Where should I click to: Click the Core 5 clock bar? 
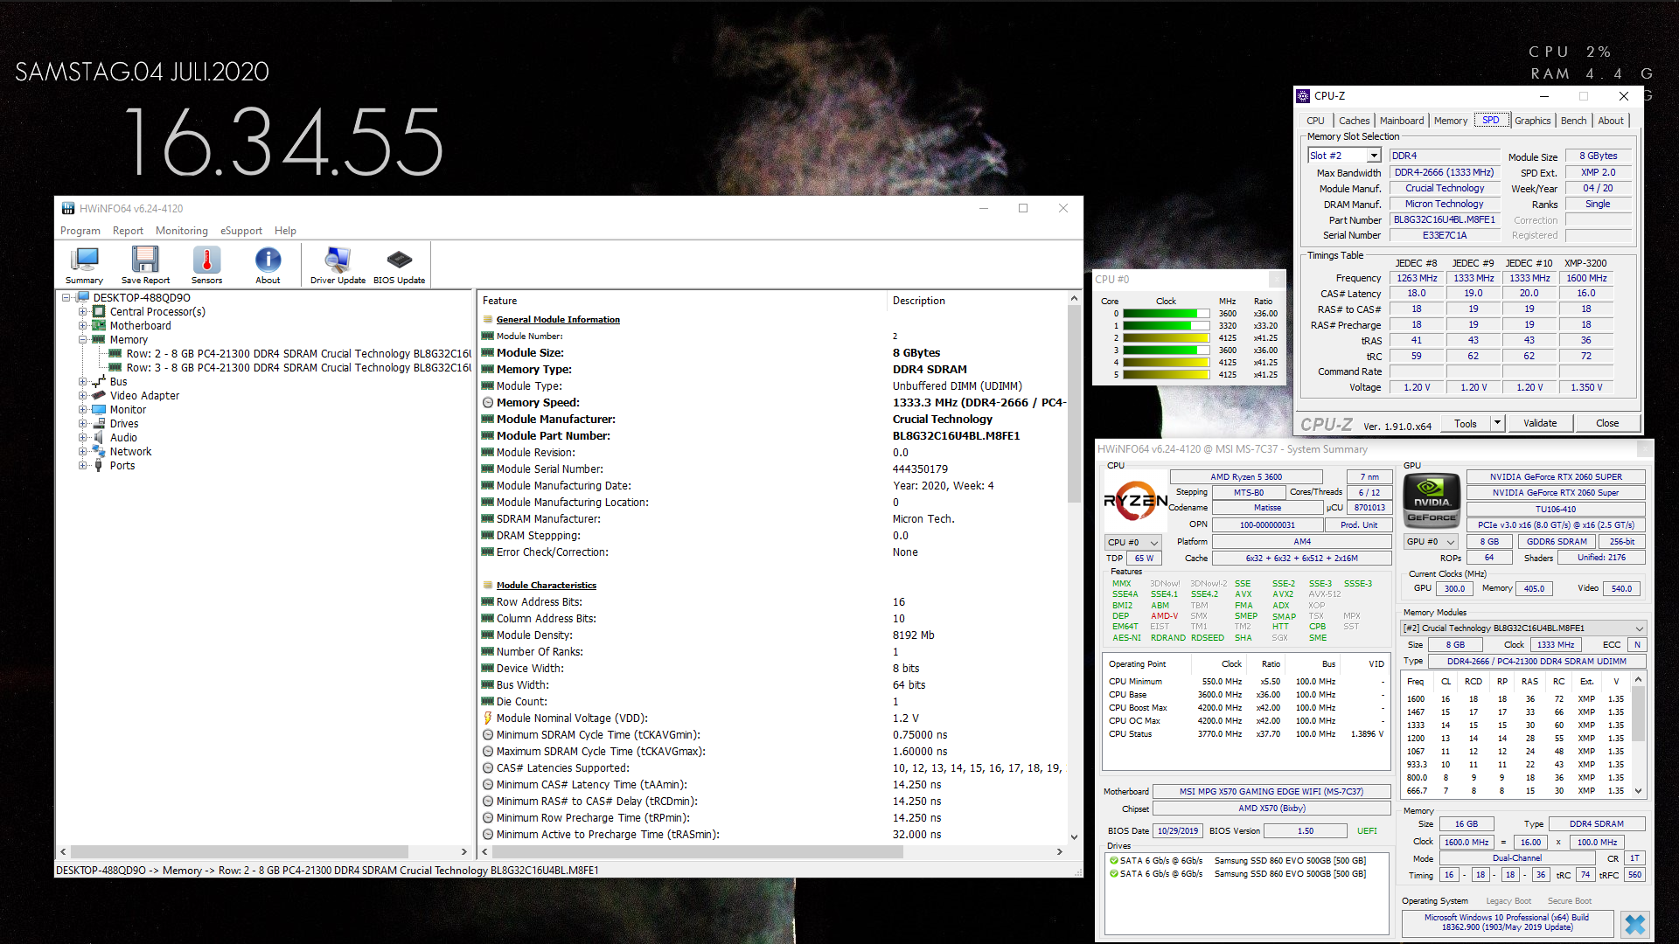point(1166,375)
